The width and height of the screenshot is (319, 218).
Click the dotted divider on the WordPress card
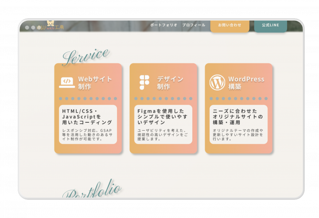pos(238,99)
